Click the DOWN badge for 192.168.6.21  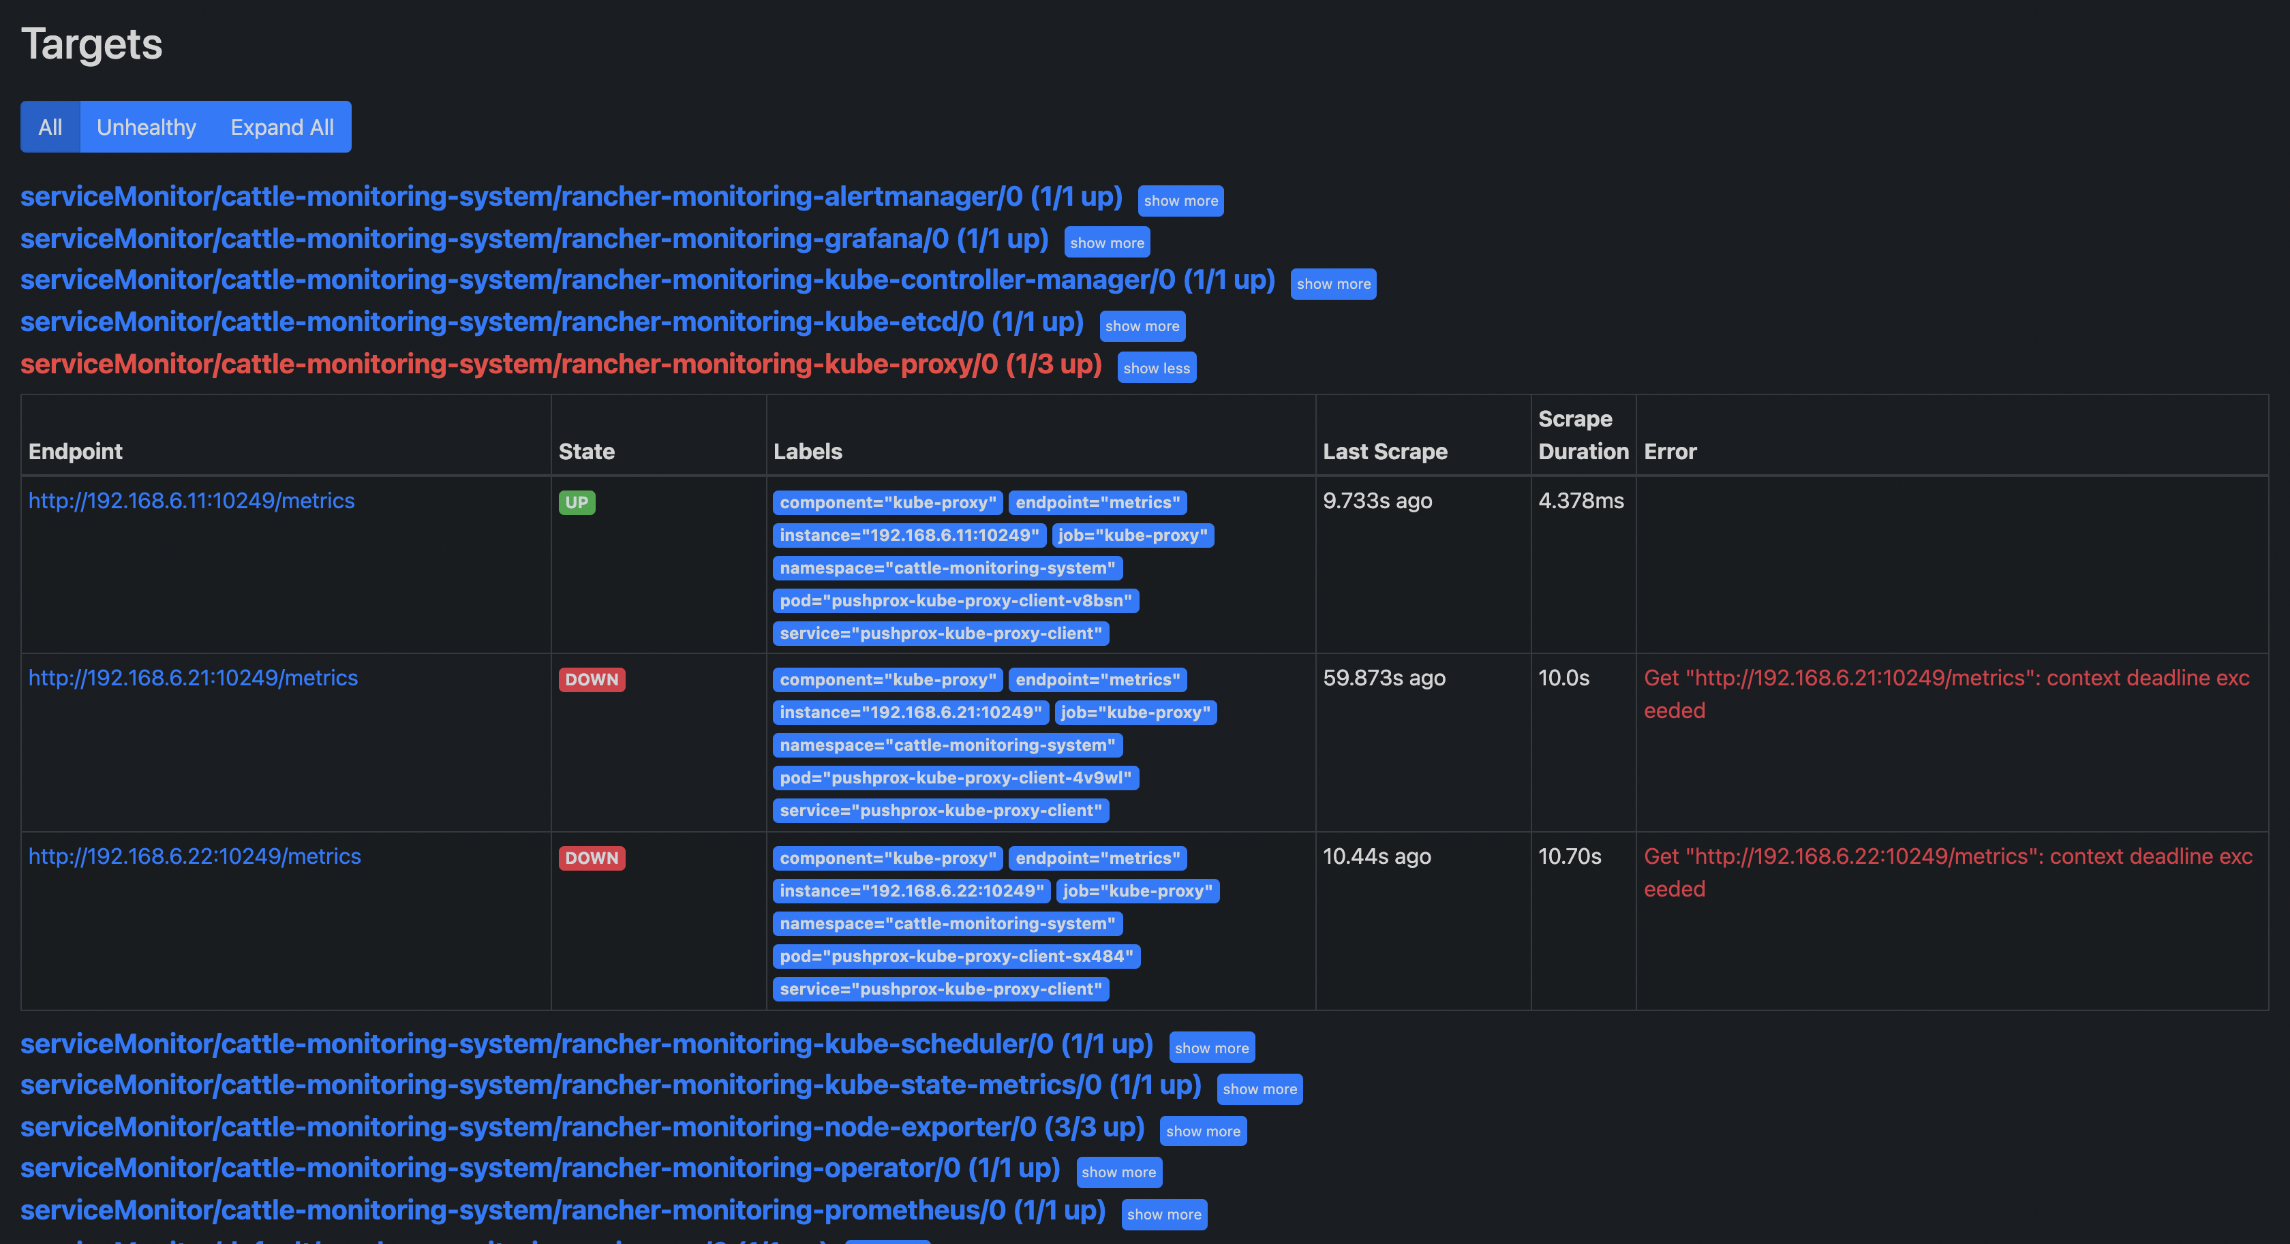[x=591, y=679]
